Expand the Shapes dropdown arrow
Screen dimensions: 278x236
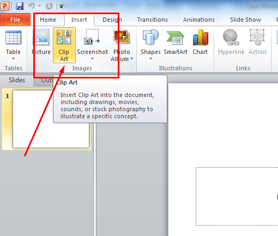[150, 59]
